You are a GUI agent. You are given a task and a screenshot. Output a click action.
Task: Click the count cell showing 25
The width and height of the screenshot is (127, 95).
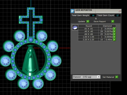click(102, 34)
